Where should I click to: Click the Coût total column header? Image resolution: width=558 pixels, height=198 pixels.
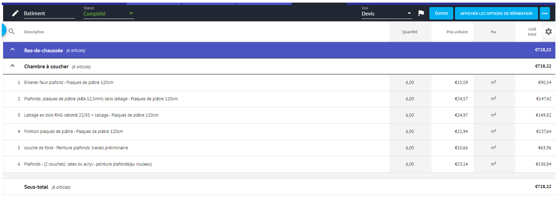coord(532,32)
